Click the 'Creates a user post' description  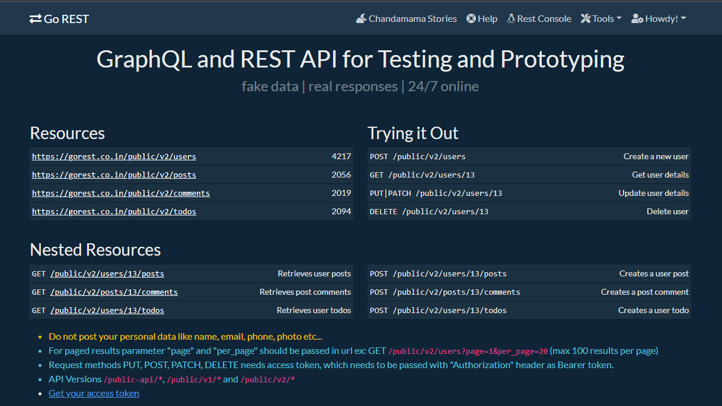654,274
